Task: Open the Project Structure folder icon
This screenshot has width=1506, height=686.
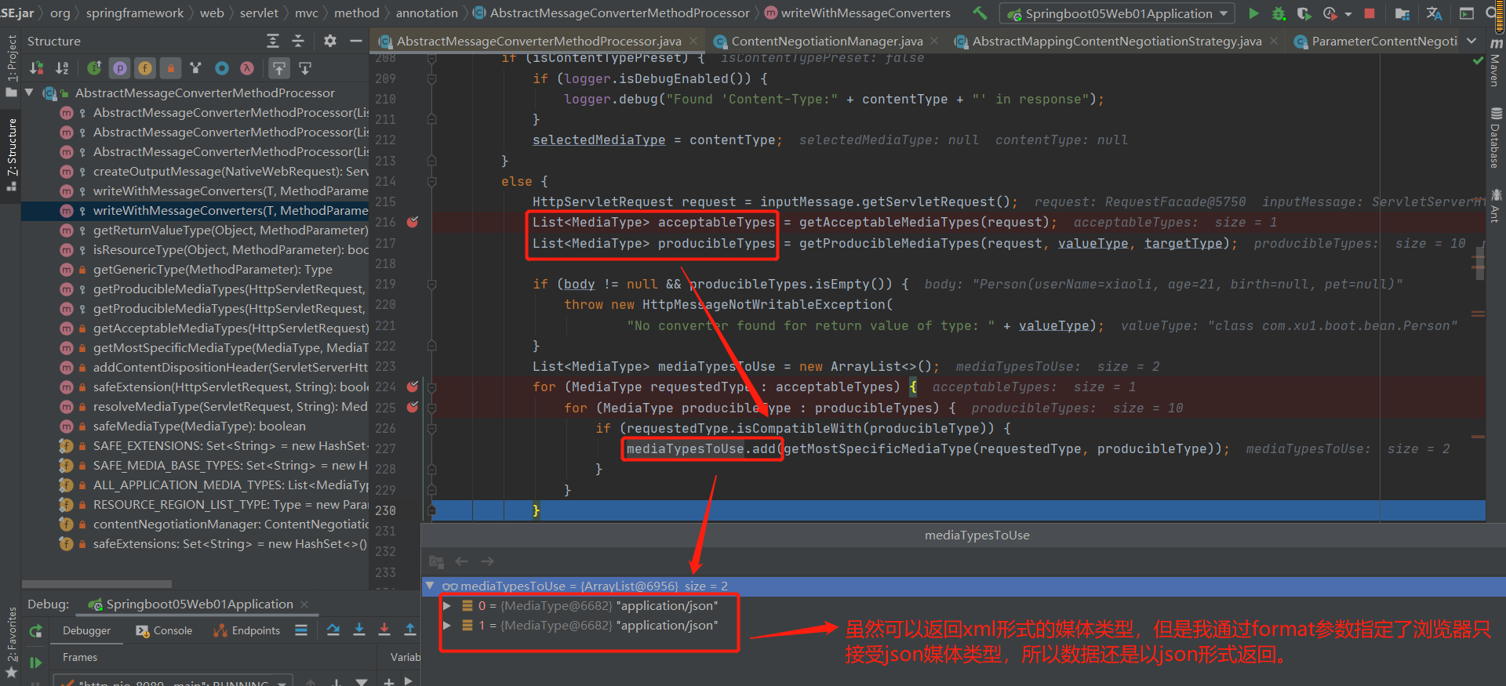Action: 1402,13
